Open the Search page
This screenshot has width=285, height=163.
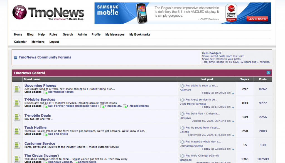coord(68,34)
